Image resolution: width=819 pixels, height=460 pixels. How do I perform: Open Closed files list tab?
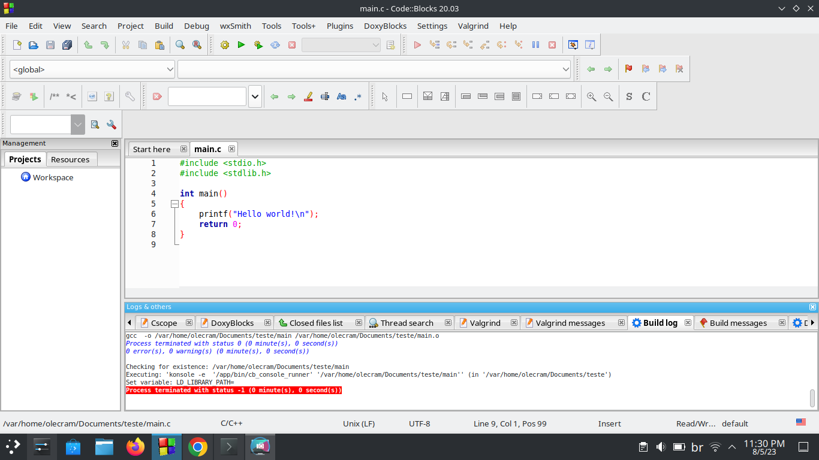[316, 323]
